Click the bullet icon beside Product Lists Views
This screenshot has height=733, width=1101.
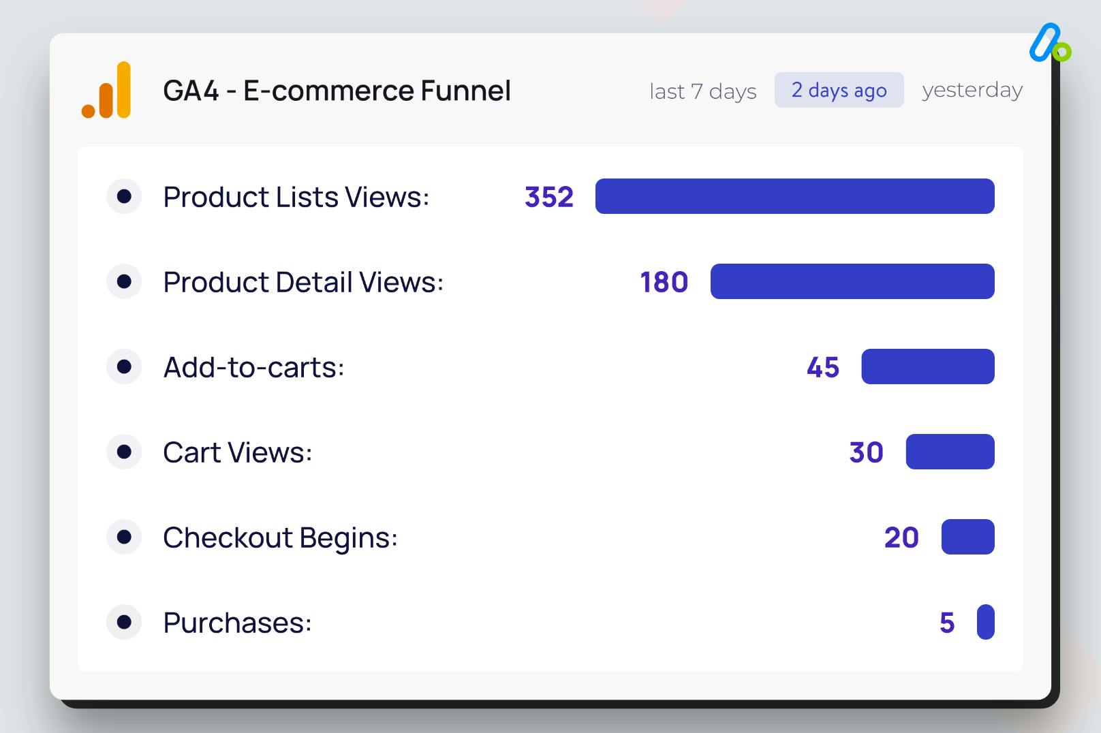(124, 196)
